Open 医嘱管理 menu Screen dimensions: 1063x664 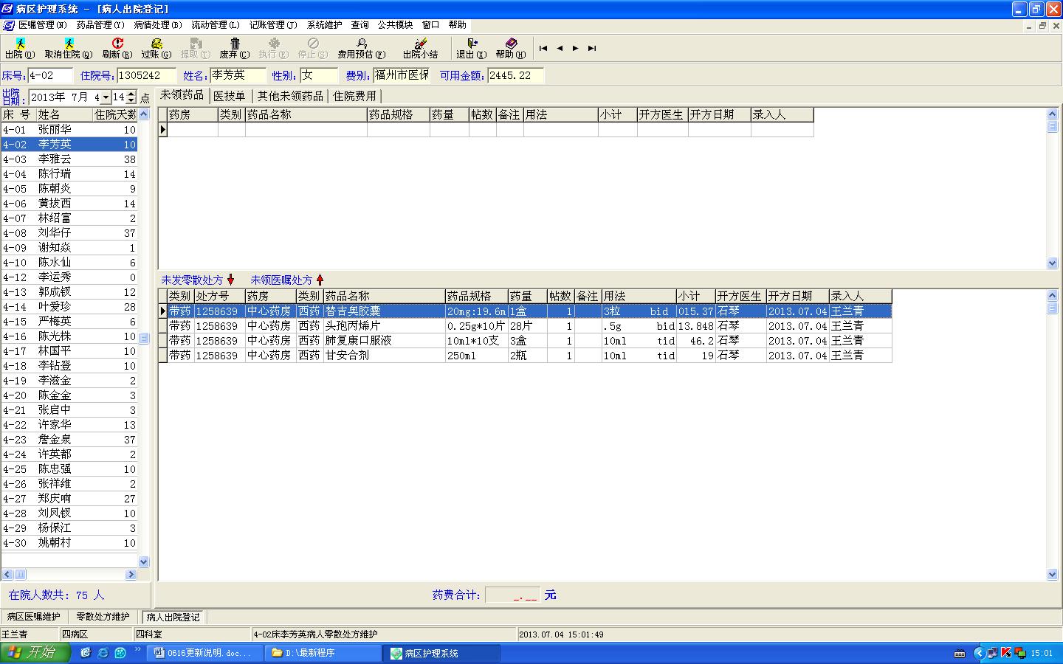point(43,25)
